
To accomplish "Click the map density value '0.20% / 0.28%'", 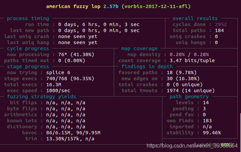I will point(189,54).
